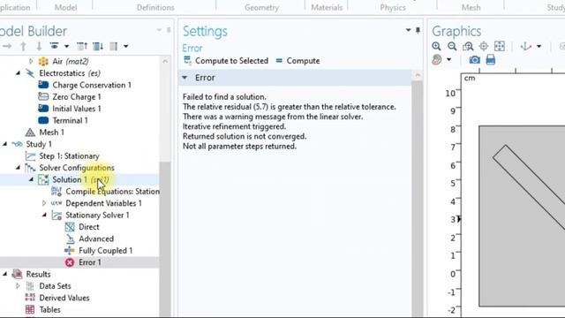
Task: Click the Compute button
Action: (x=298, y=61)
